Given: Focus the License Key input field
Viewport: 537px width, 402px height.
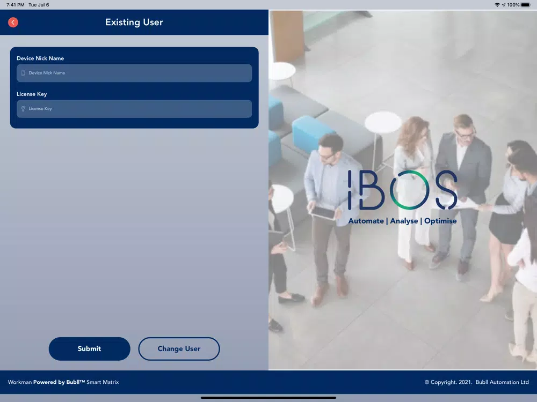Looking at the screenshot, I should tap(134, 109).
